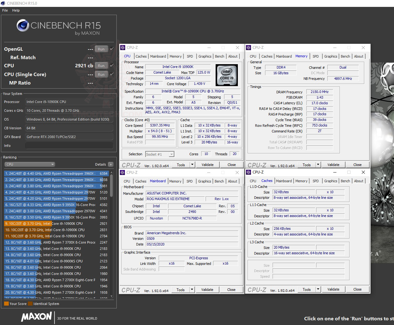Click the CPU-Z icon in the Mainboard window title bar
The height and width of the screenshot is (325, 394).
click(123, 172)
